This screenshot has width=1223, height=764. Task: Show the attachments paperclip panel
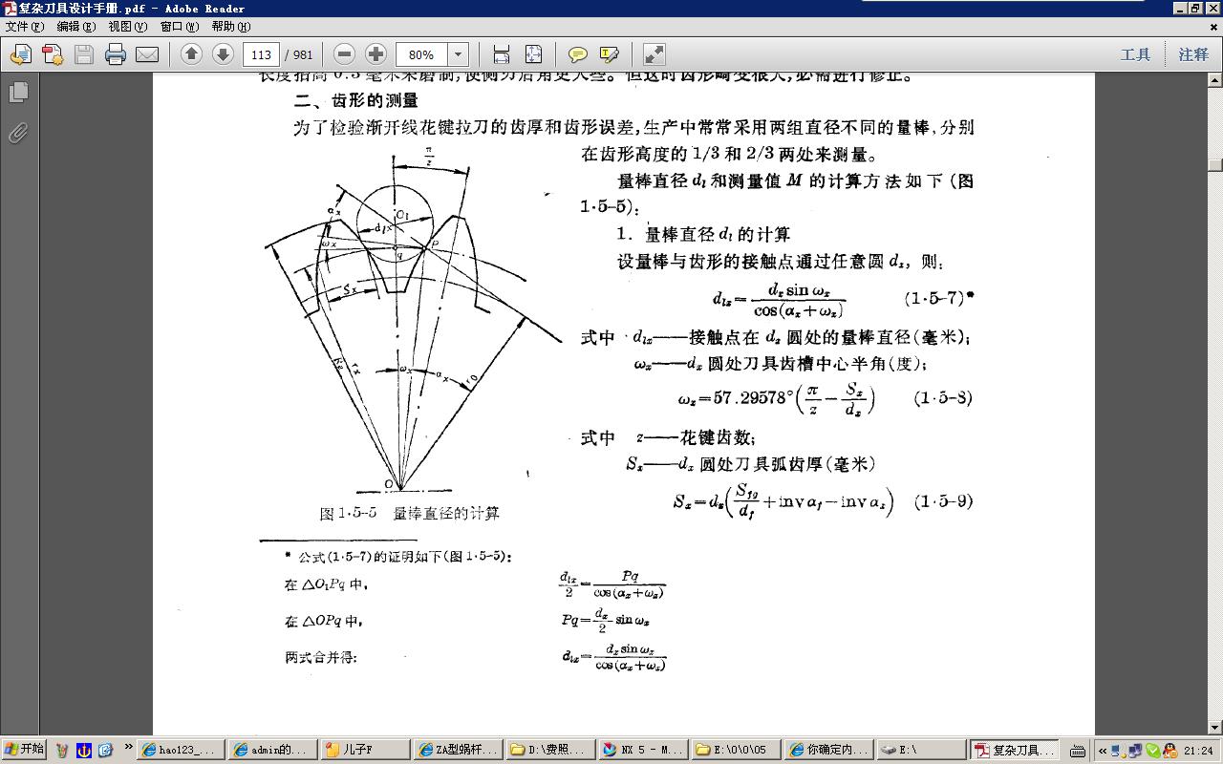click(18, 133)
